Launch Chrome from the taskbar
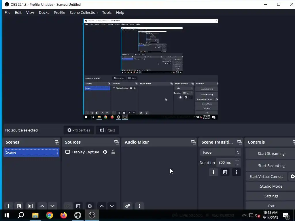 coord(50,215)
